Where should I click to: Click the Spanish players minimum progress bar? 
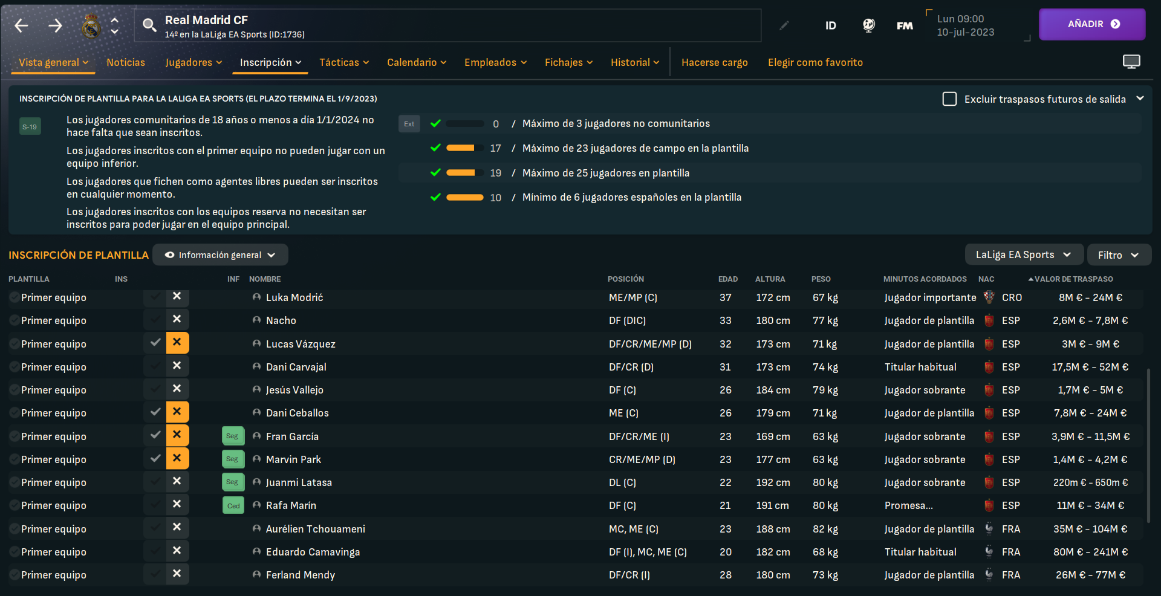(464, 197)
